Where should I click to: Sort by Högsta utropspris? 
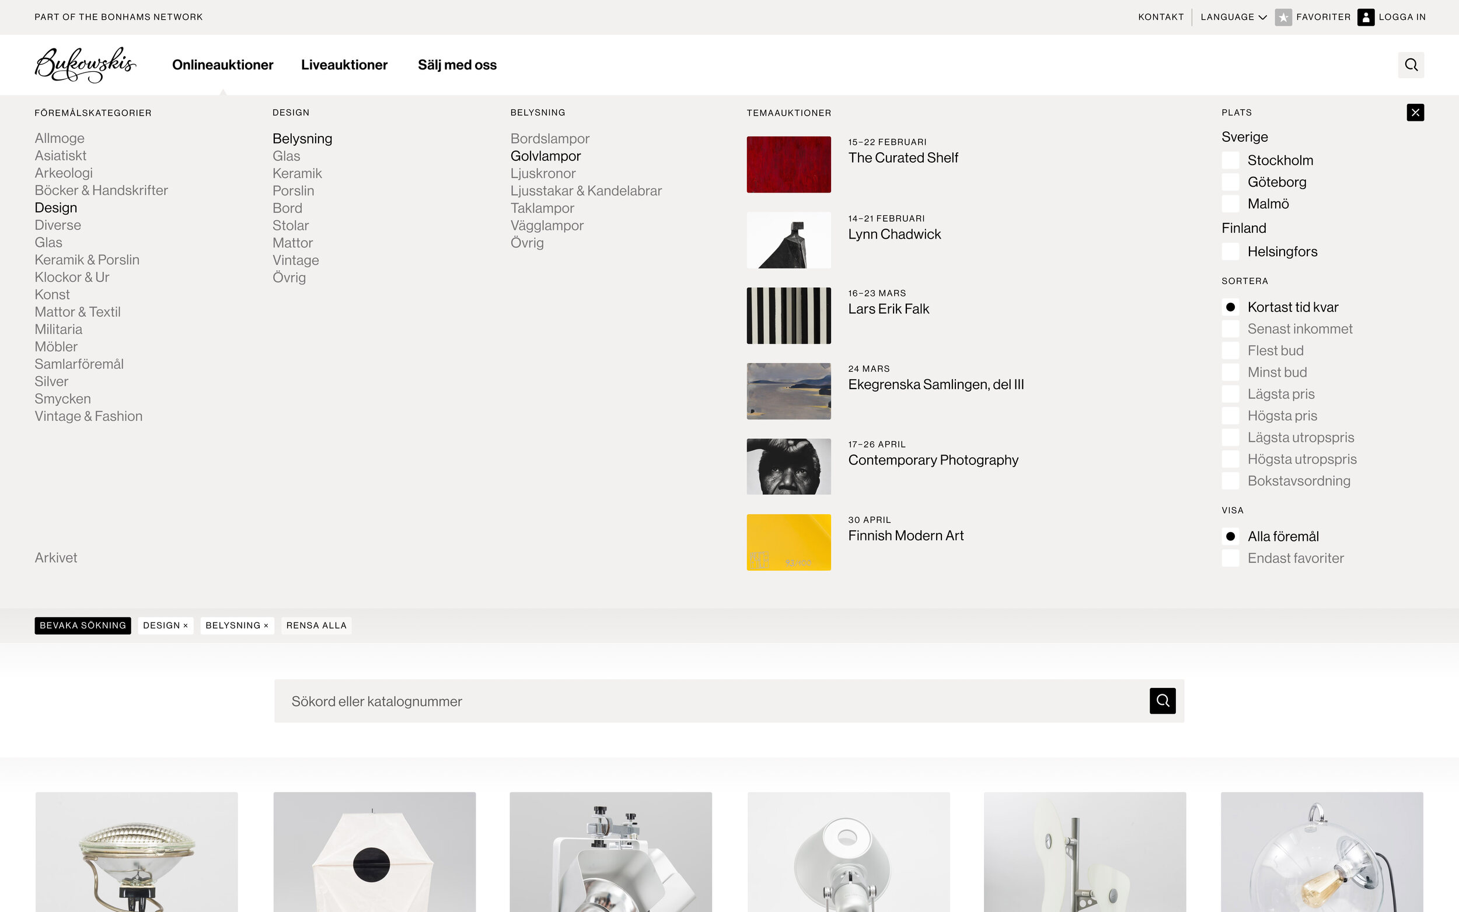(1230, 459)
